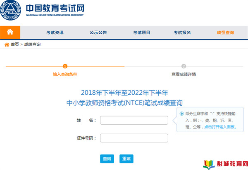Open the 考试项目 menu
This screenshot has width=248, height=170.
141,33
